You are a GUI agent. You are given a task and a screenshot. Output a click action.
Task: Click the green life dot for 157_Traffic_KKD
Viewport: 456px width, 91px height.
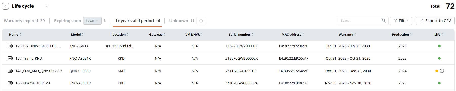coord(439,58)
